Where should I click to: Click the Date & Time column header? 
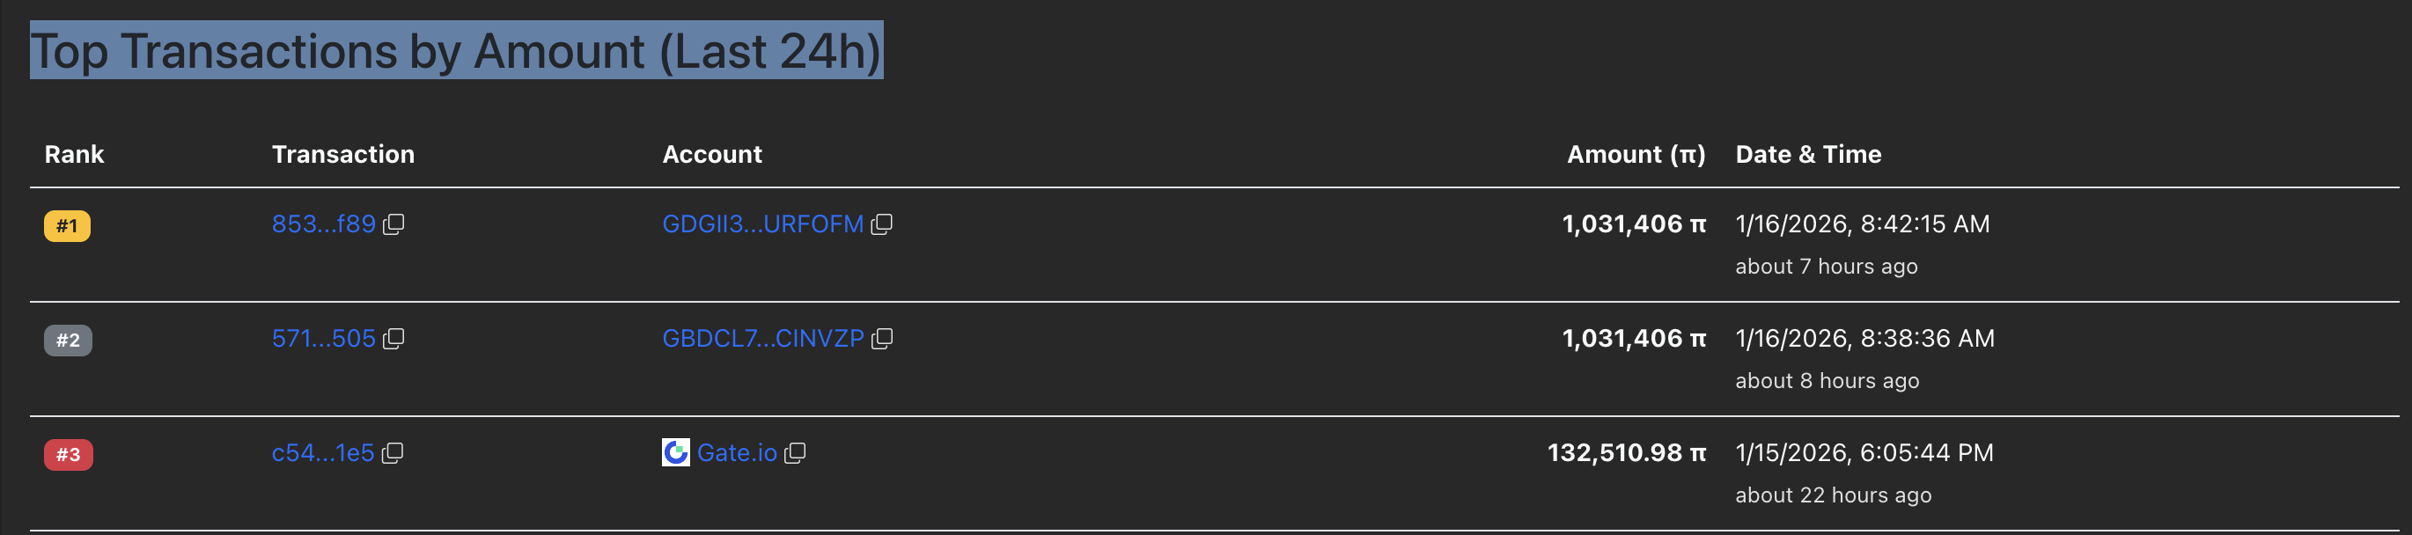[1808, 154]
